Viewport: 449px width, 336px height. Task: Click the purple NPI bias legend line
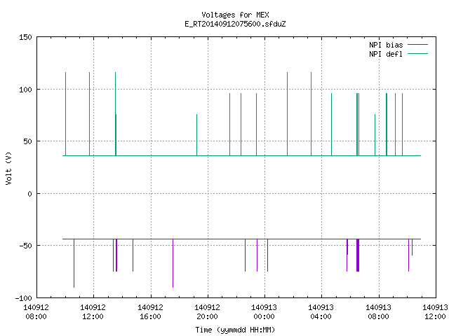(417, 45)
